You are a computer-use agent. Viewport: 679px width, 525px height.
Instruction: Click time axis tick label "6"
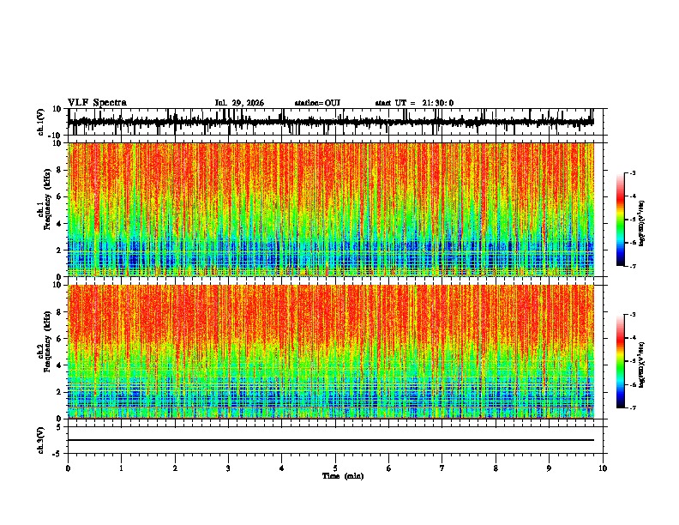pos(389,468)
